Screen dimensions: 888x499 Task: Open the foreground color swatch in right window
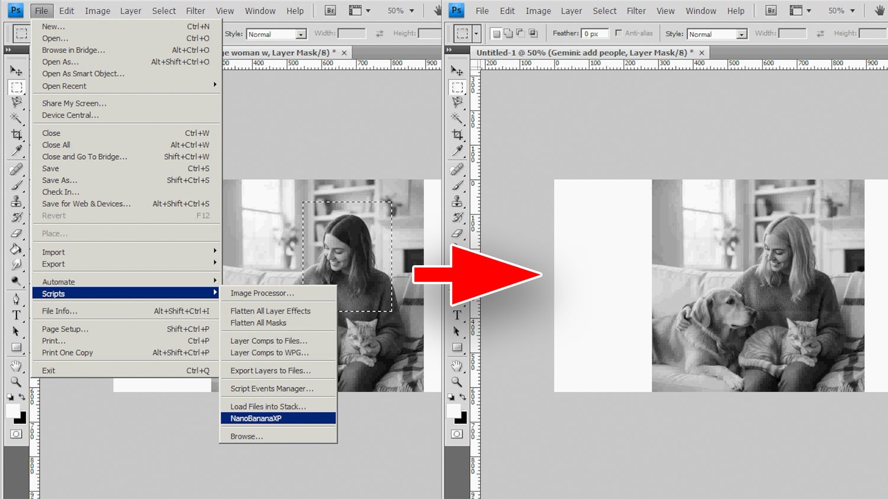tap(453, 410)
